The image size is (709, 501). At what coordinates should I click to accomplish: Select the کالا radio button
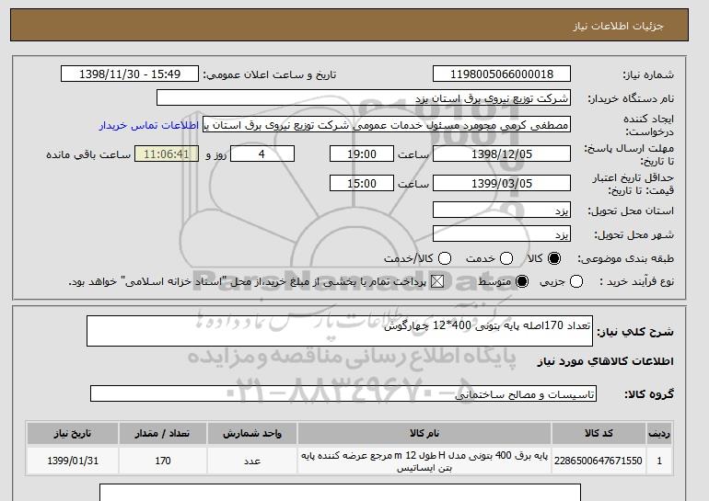[x=554, y=258]
